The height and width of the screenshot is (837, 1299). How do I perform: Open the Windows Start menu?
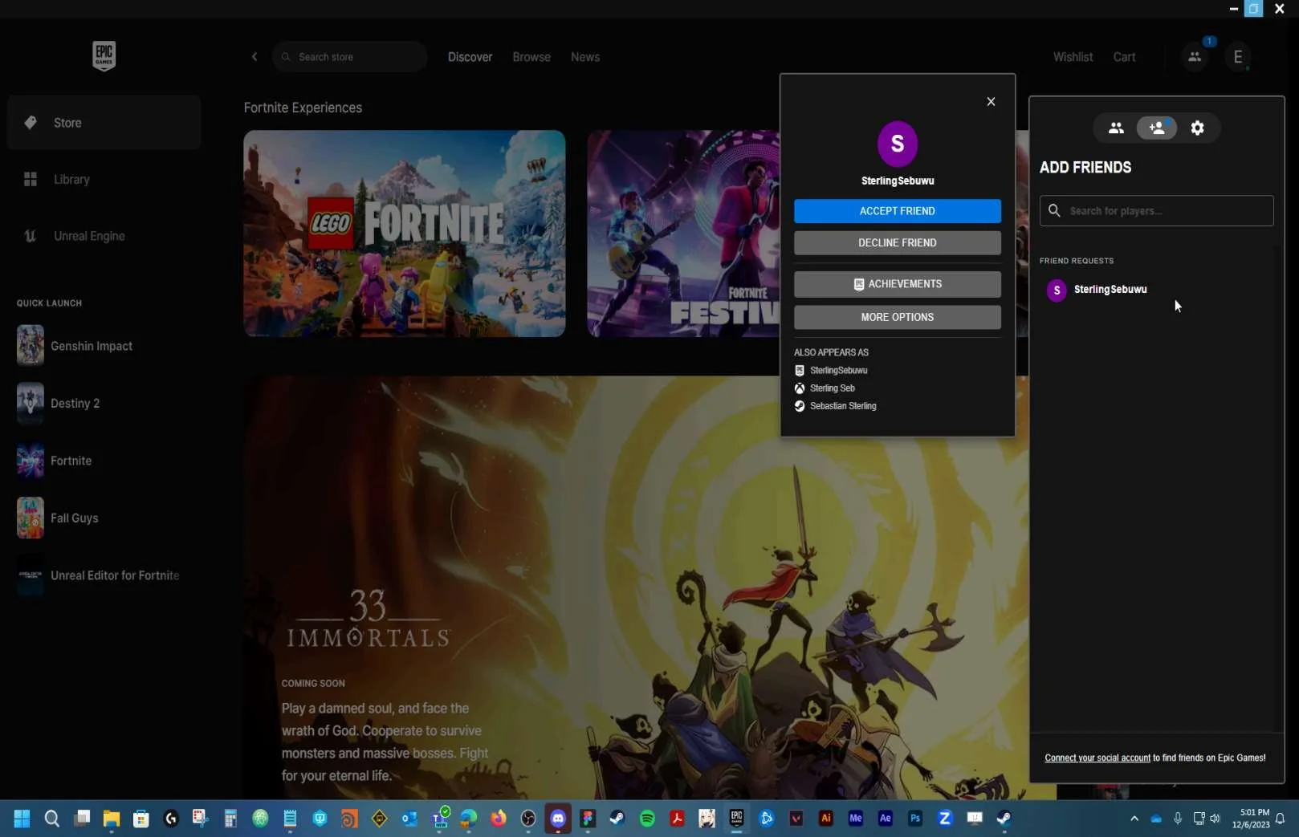point(22,819)
